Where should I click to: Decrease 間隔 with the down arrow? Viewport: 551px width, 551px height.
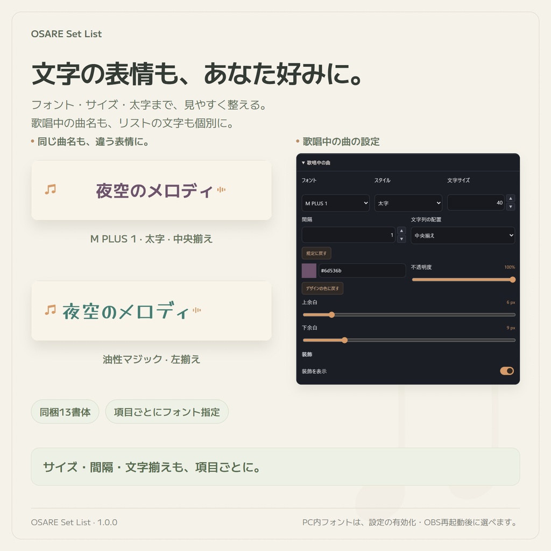pos(401,239)
